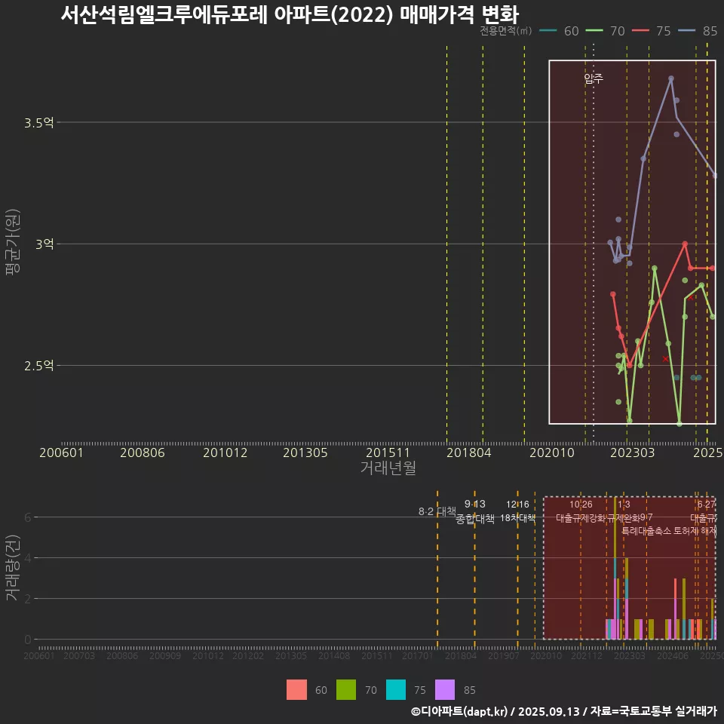Click the teal 75 swatch in bottom legend
Viewport: 724px width, 724px height.
click(396, 690)
